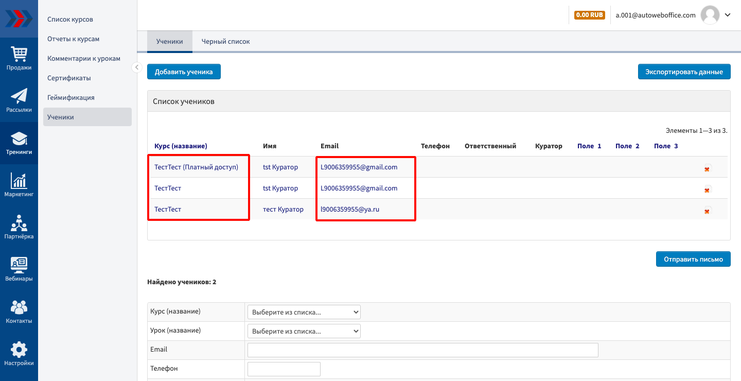
Task: Open the Настройки gear section
Action: click(19, 354)
